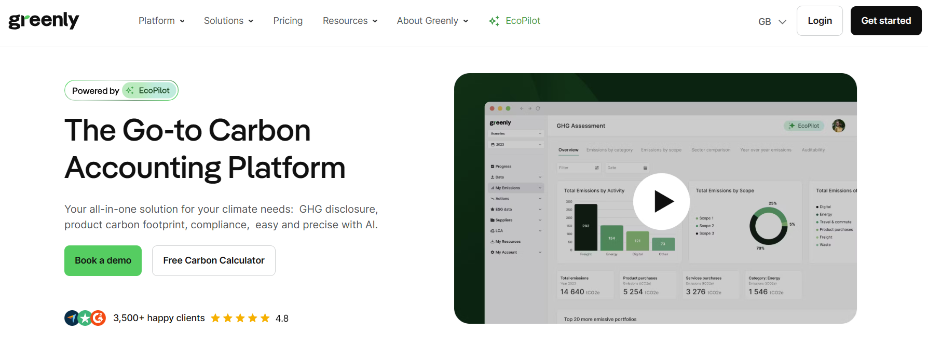Open the Resources dropdown menu
Viewport: 928px width, 345px height.
tap(350, 21)
